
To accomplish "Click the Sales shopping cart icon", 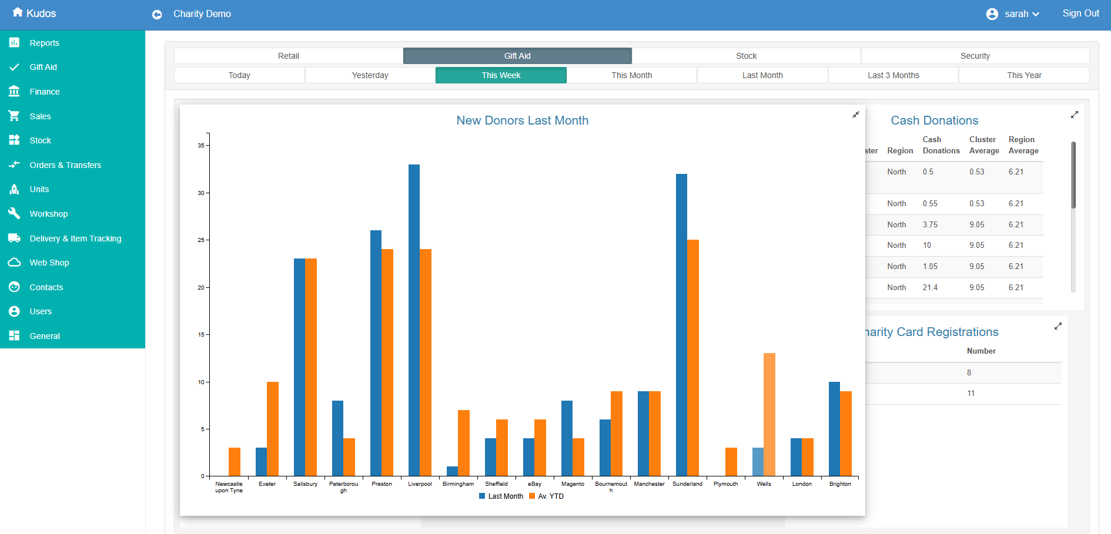I will (15, 116).
